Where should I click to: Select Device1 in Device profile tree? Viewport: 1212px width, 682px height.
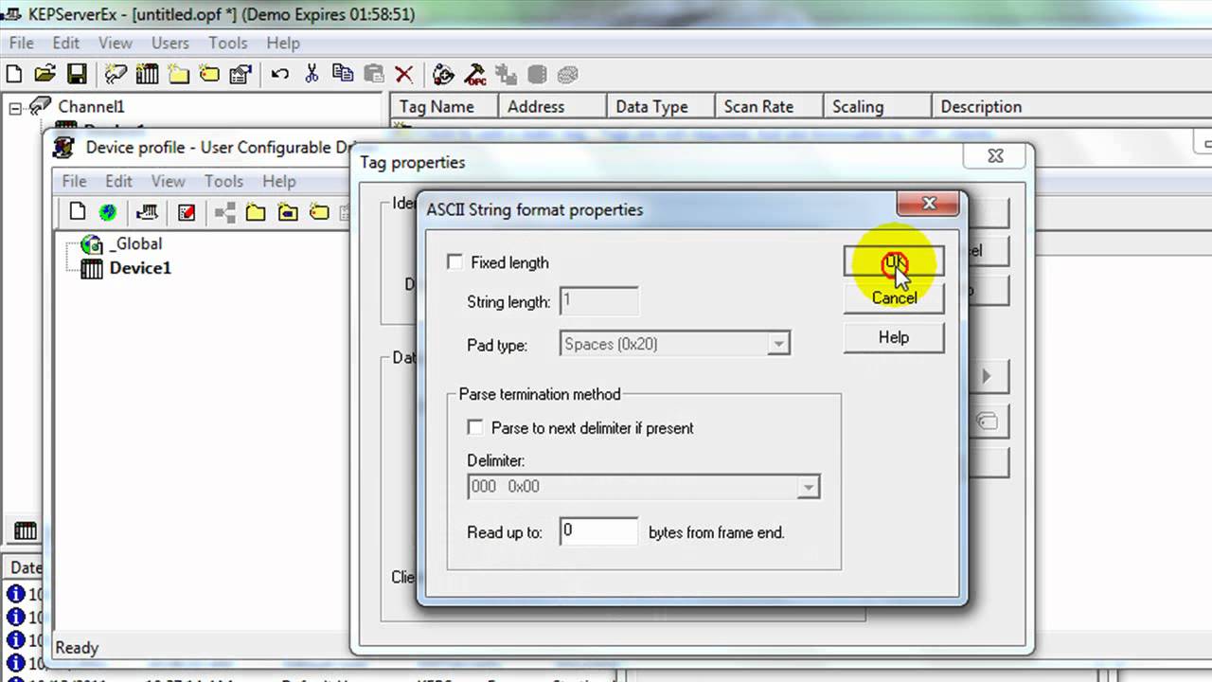coord(140,268)
